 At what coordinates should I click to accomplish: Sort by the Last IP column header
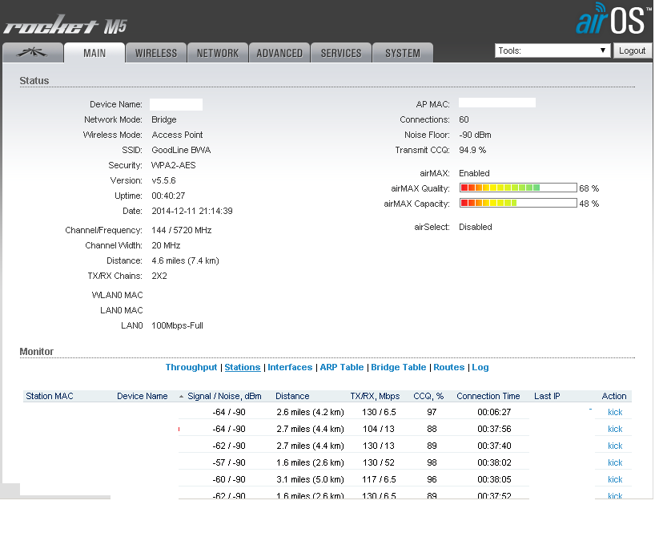click(x=547, y=396)
